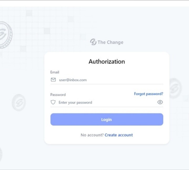Click the 'No account?' text
This screenshot has height=170, width=189.
tap(92, 135)
